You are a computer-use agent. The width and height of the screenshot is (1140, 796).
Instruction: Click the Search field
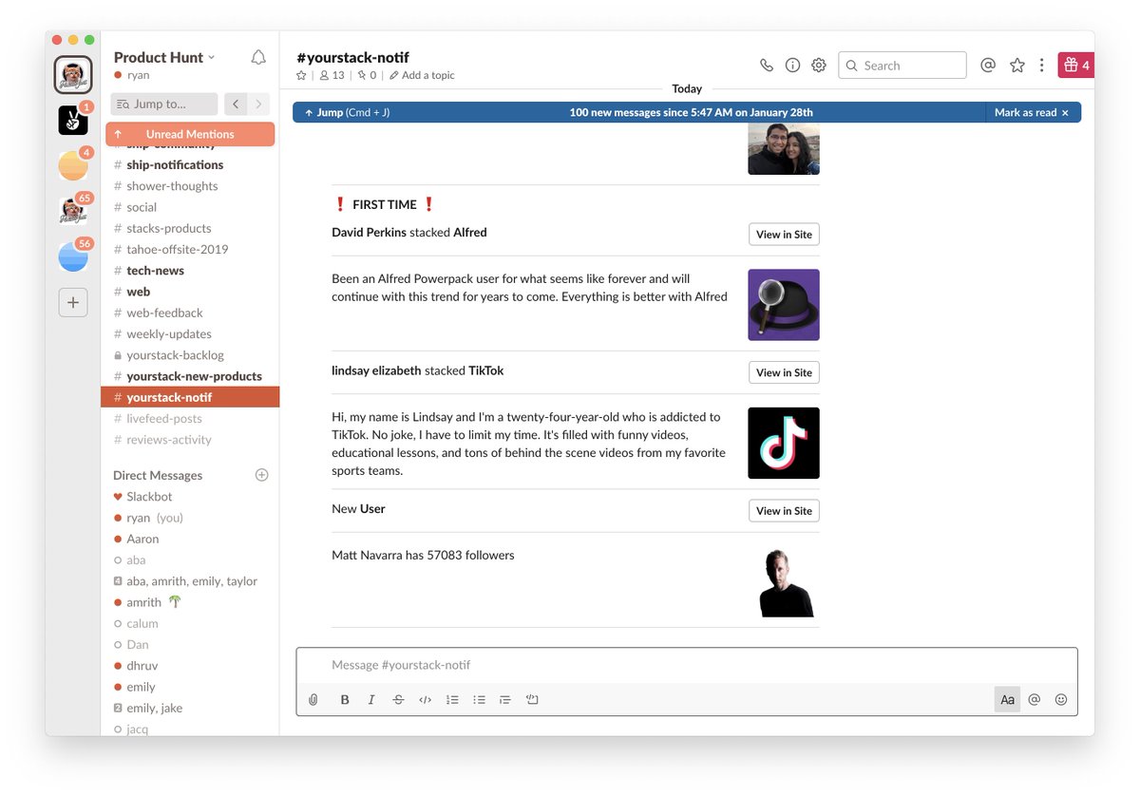click(902, 66)
